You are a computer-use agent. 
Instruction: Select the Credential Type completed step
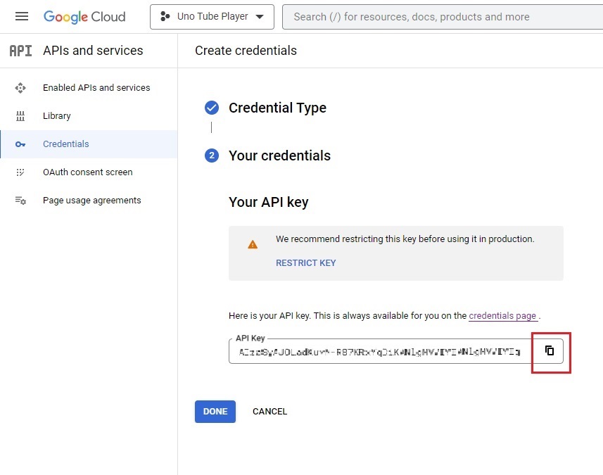[212, 108]
